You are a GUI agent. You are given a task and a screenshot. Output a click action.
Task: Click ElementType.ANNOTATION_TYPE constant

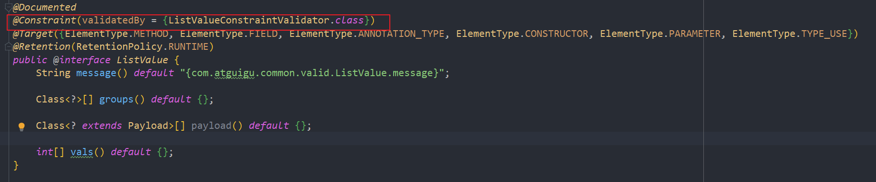tap(367, 34)
